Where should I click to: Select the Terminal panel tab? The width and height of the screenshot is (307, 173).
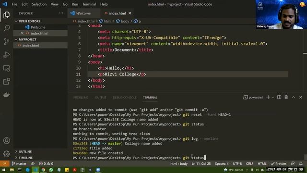coord(150,98)
